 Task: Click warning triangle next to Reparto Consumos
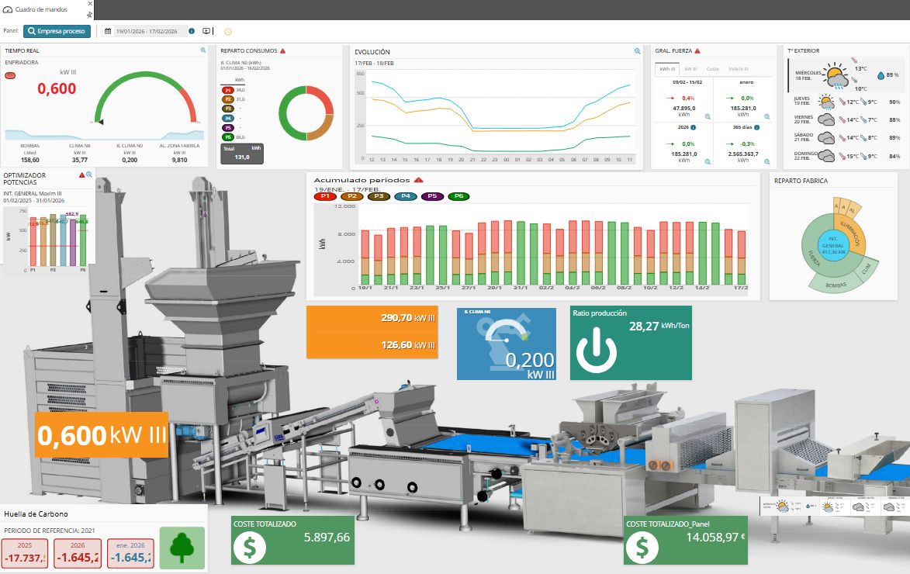click(282, 51)
